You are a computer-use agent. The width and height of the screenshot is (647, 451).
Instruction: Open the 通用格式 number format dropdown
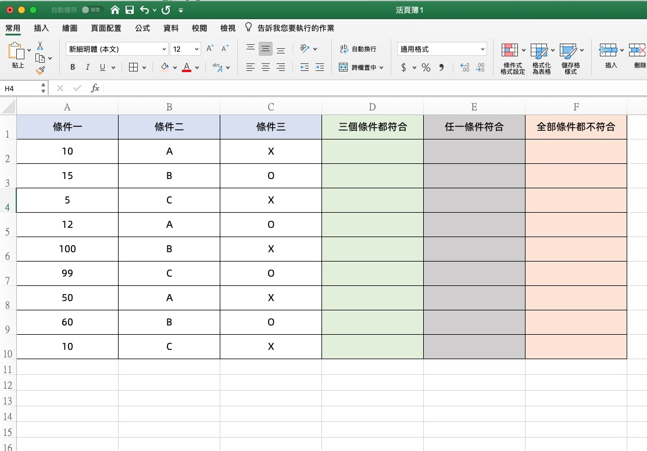coord(482,49)
